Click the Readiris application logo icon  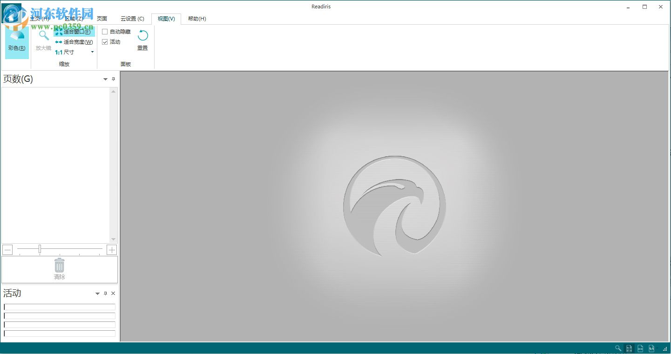(x=11, y=12)
